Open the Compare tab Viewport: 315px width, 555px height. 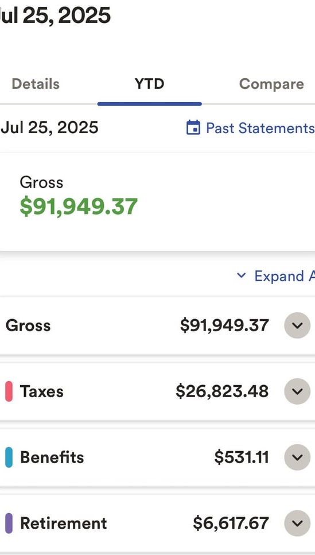[271, 84]
